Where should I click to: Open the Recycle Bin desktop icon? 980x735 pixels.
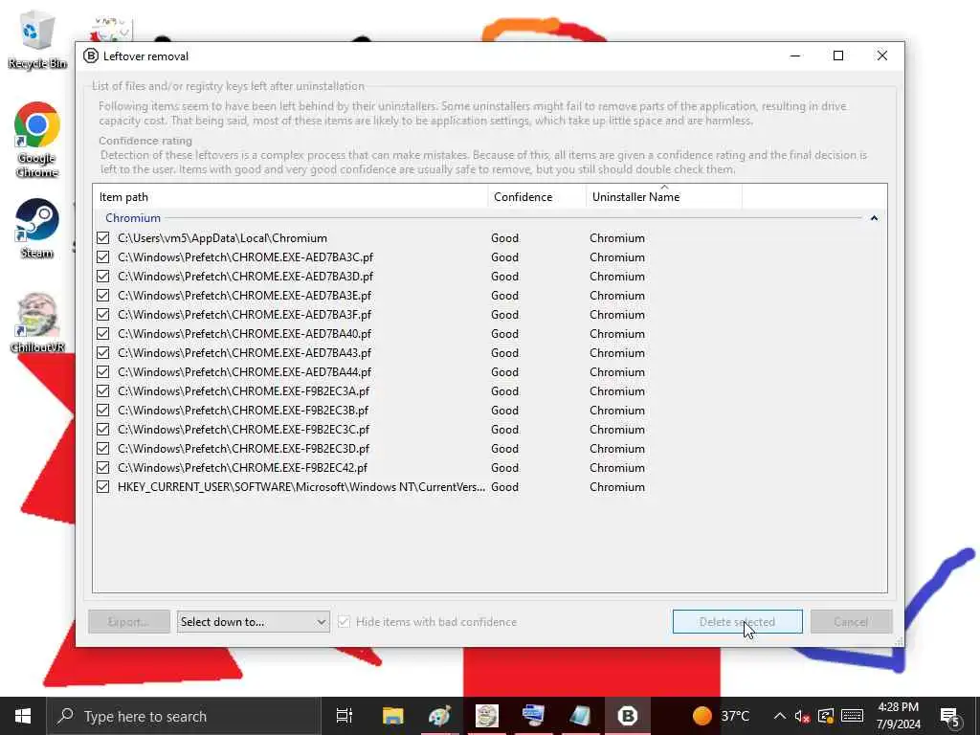click(x=37, y=39)
